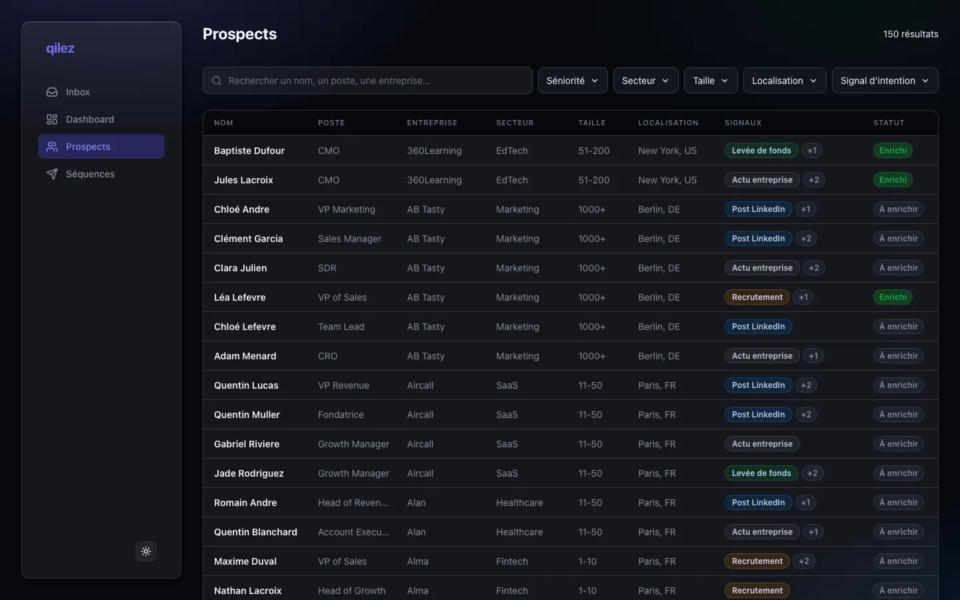Open the Séniorité filter dropdown

[x=573, y=81]
